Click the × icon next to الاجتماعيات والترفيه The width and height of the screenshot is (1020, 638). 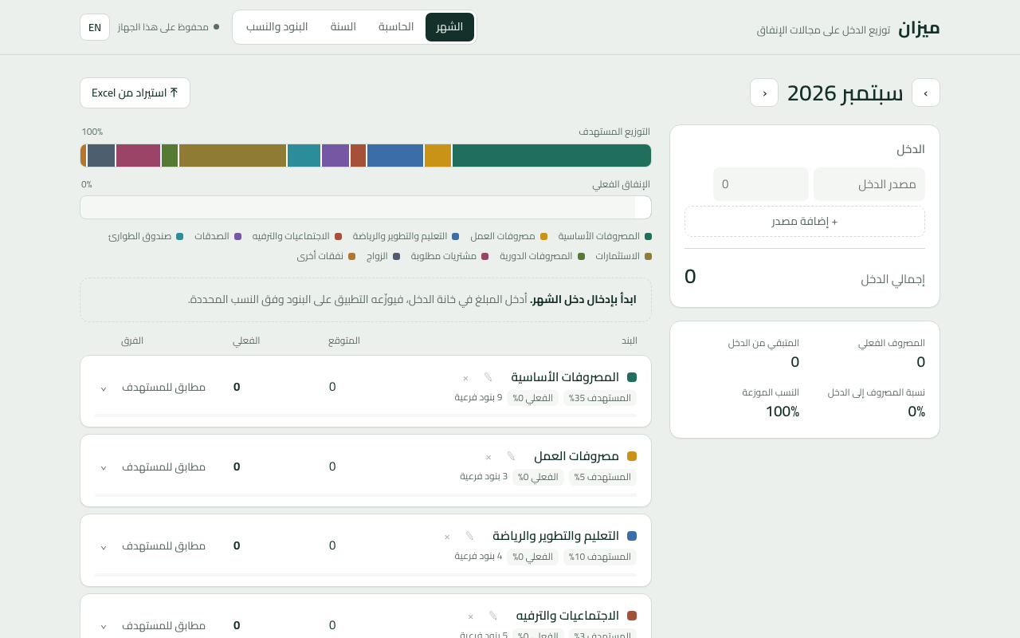tap(470, 616)
